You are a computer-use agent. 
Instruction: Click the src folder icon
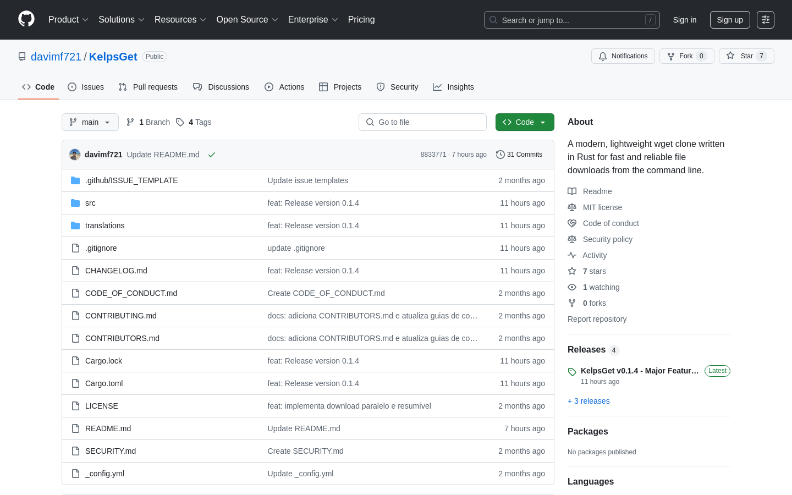tap(75, 203)
